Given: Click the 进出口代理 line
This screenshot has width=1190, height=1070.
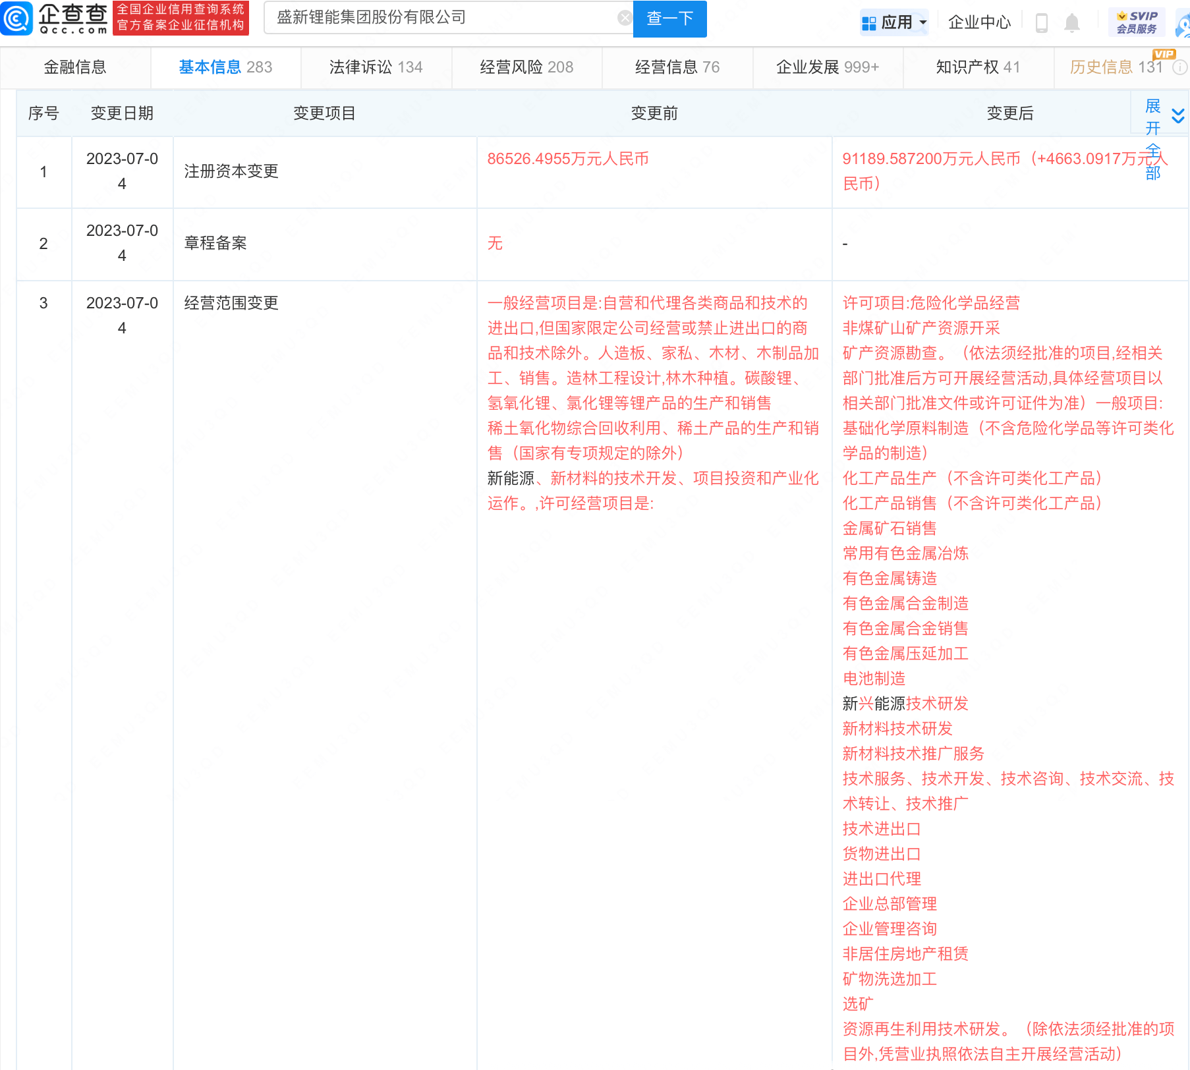Looking at the screenshot, I should pos(882,879).
